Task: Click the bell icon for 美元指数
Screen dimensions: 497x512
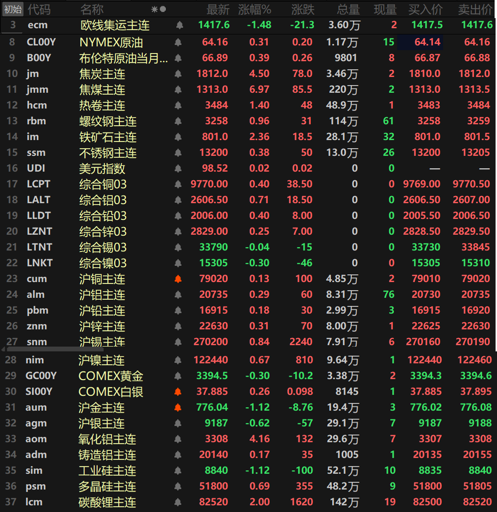Action: click(x=178, y=169)
